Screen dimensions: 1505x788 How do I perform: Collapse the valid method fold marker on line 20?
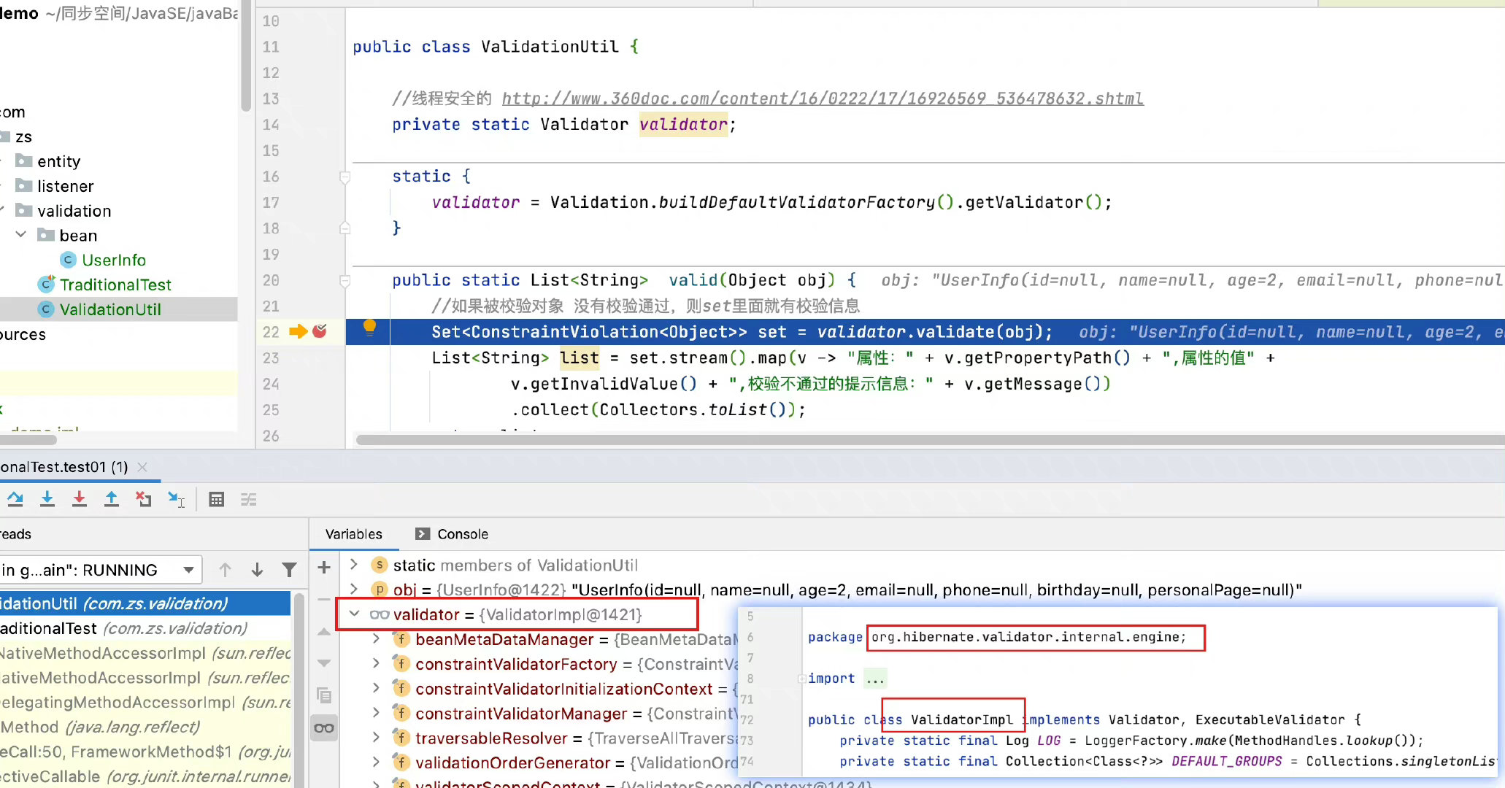point(345,281)
